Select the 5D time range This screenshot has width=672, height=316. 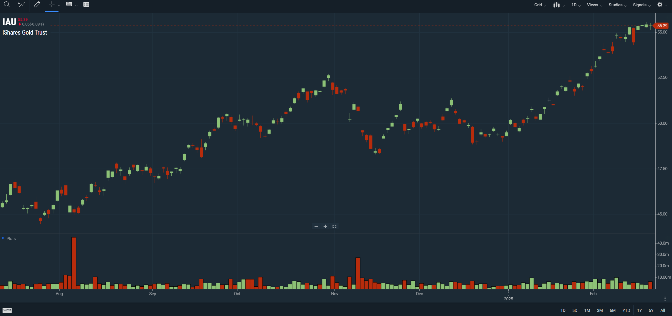point(575,310)
